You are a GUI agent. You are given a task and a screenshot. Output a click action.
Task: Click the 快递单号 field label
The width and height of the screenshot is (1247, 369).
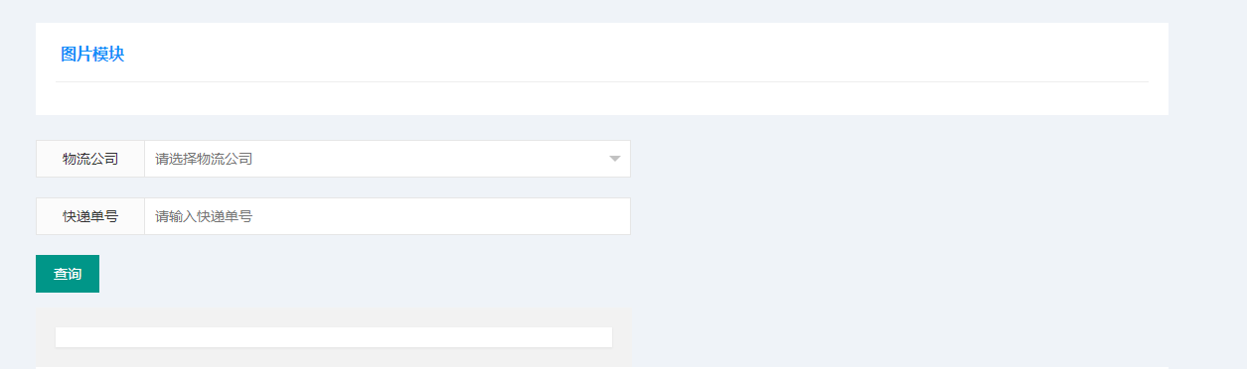[90, 216]
